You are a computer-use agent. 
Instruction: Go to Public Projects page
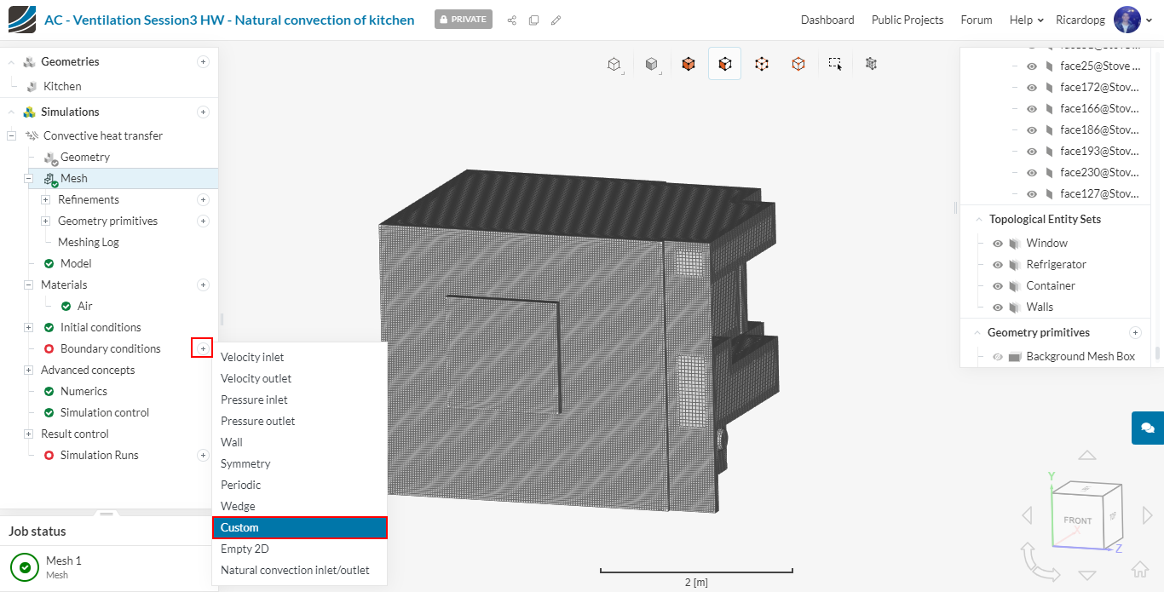coord(907,20)
